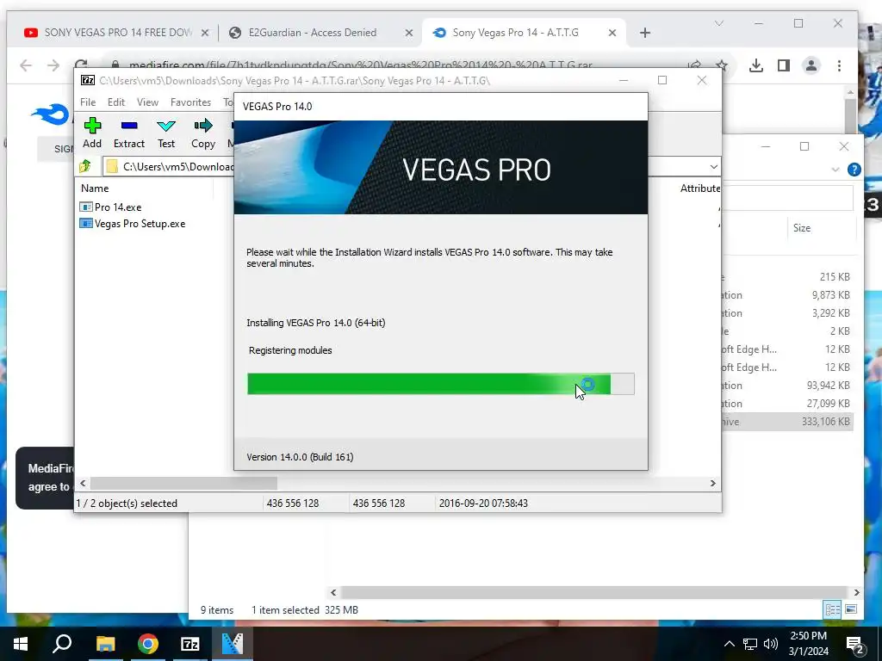Select Vegas Pro Setup.exe in the list
This screenshot has width=882, height=661.
pyautogui.click(x=133, y=224)
